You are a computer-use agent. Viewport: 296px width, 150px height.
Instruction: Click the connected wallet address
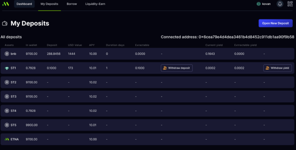click(x=246, y=37)
